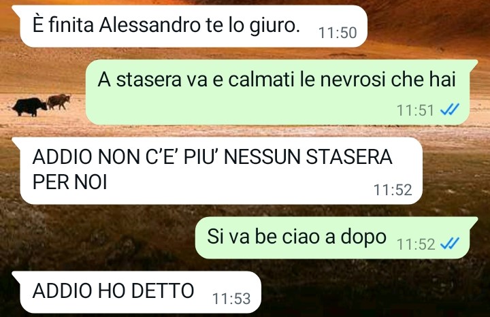Click the word 'Alessandro' in first message
Screen dimensions: 490x317
coord(150,25)
